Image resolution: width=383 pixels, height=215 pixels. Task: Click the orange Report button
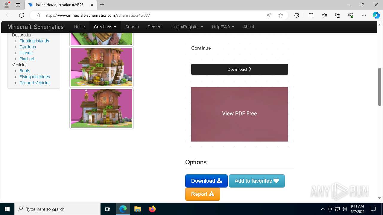(x=203, y=194)
